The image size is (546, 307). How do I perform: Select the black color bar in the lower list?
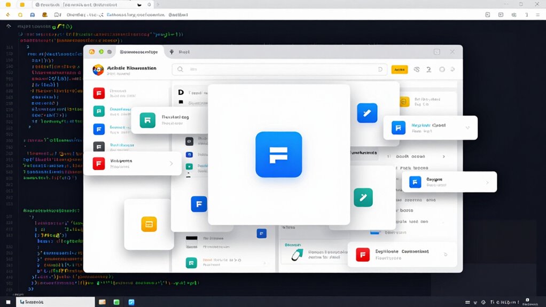(x=191, y=238)
